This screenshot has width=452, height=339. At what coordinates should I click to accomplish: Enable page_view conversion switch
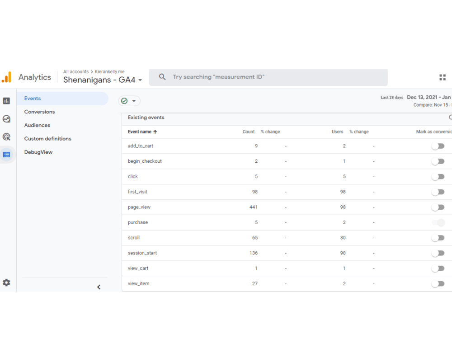(x=438, y=207)
